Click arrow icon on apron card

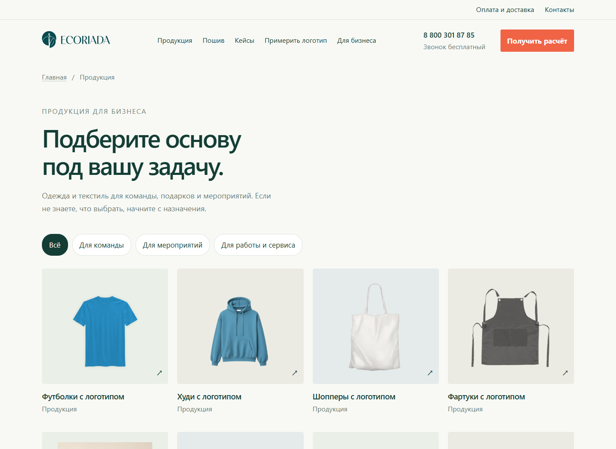click(565, 373)
